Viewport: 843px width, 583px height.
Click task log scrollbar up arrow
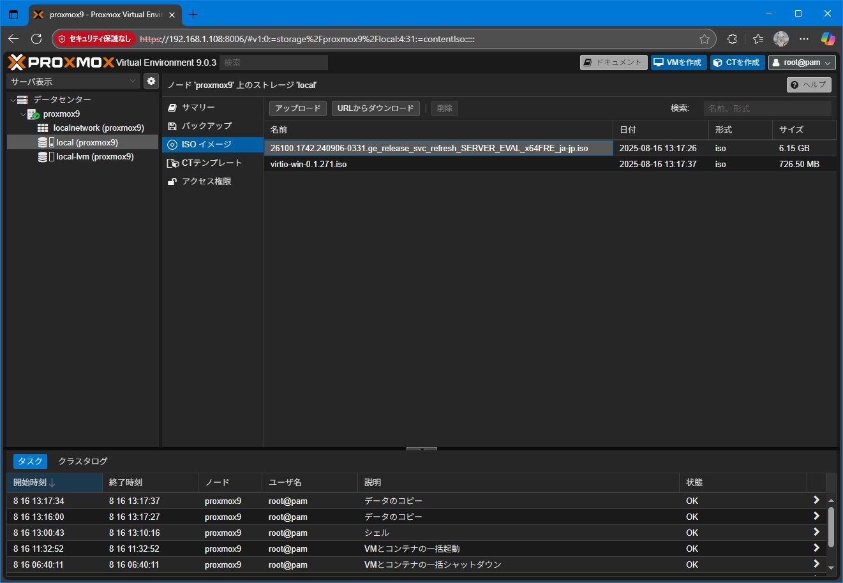pos(831,500)
